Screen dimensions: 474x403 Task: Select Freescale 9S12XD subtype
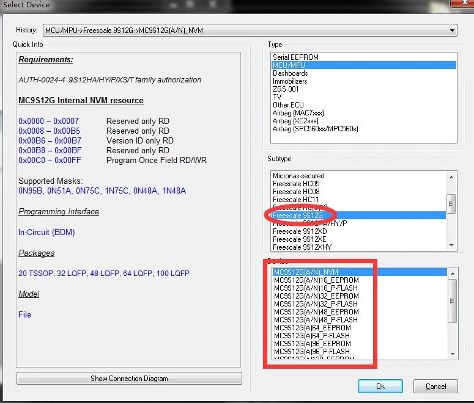(x=358, y=231)
